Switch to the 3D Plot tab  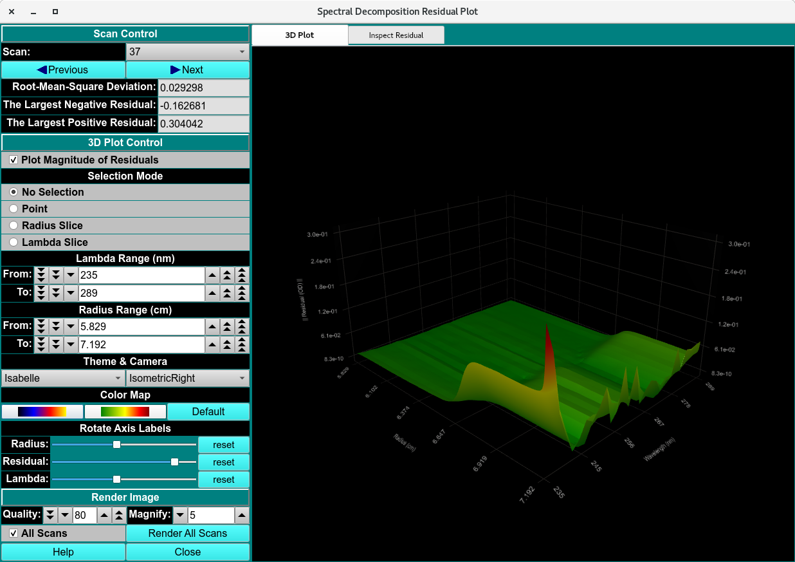pyautogui.click(x=300, y=35)
